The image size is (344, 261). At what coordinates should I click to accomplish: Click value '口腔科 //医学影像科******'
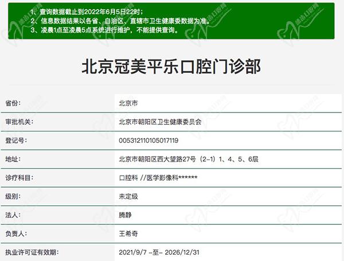pyautogui.click(x=158, y=178)
